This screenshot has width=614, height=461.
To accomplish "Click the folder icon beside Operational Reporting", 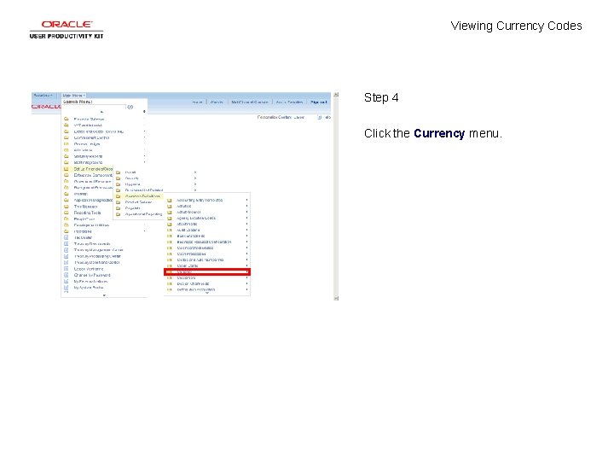I will click(x=118, y=214).
